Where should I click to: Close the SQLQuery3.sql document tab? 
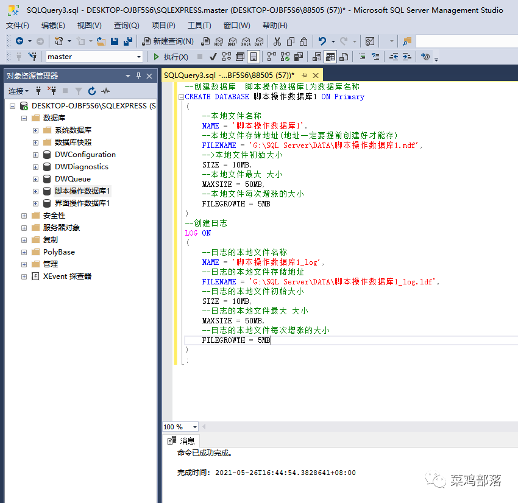tap(317, 75)
